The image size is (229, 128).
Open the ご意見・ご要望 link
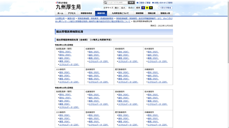143,3
